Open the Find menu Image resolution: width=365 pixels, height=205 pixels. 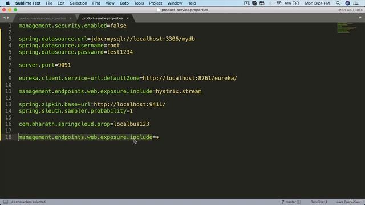[96, 3]
